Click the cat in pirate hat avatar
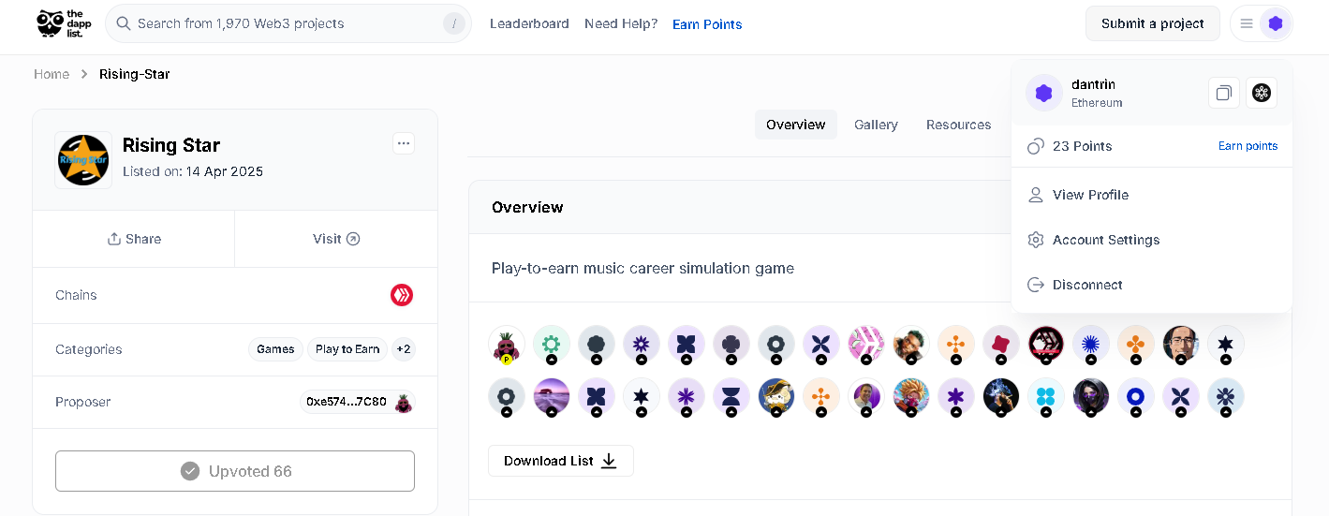The image size is (1329, 516). (776, 397)
